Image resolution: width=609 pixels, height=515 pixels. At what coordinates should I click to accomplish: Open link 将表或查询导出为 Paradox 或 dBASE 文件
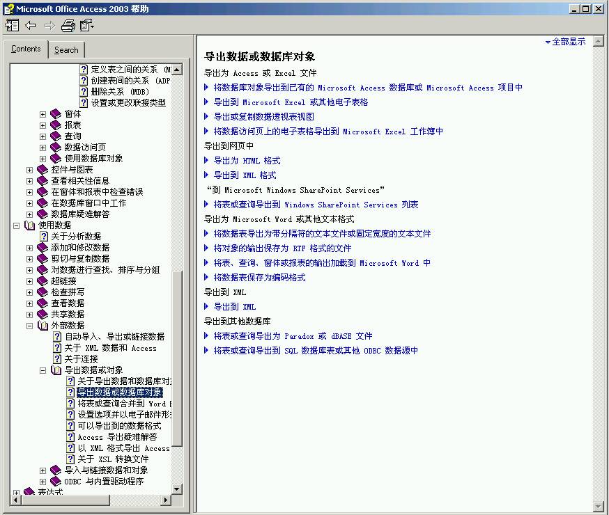coord(293,336)
